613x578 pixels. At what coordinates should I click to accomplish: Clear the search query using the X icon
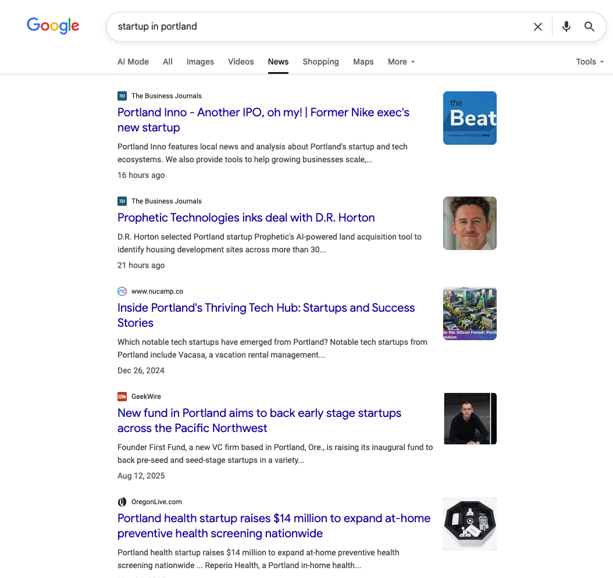pyautogui.click(x=538, y=26)
